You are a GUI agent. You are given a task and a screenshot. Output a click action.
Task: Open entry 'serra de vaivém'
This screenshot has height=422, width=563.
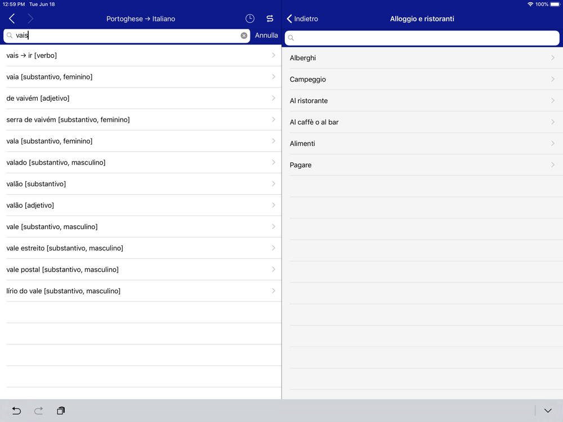click(x=141, y=119)
